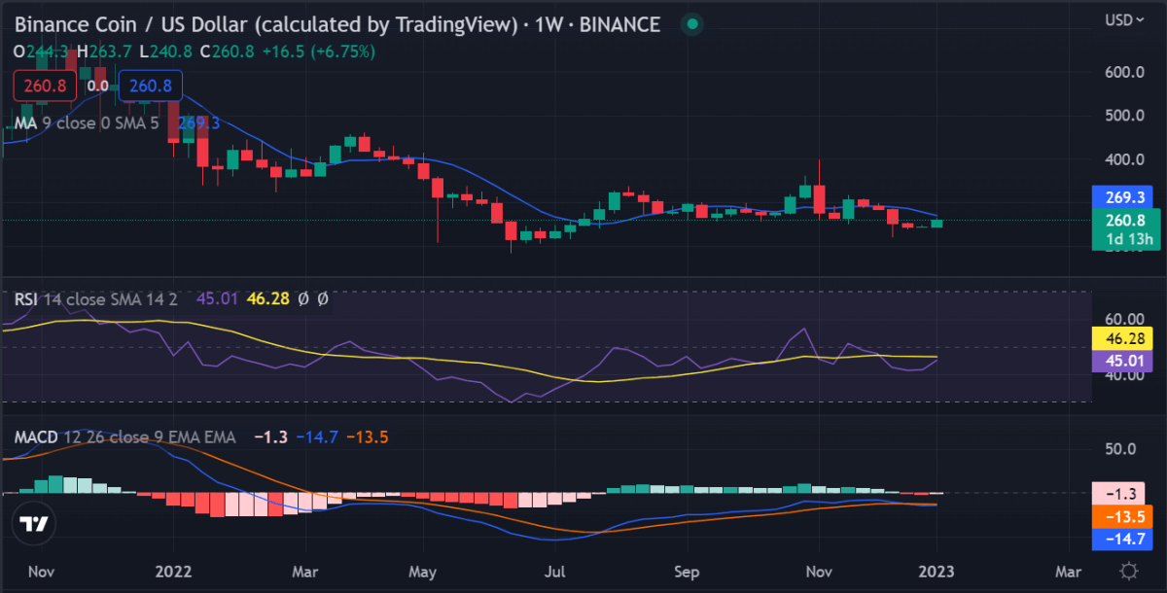Click the blue 269.3 price-scale label
The height and width of the screenshot is (593, 1167).
point(1121,197)
